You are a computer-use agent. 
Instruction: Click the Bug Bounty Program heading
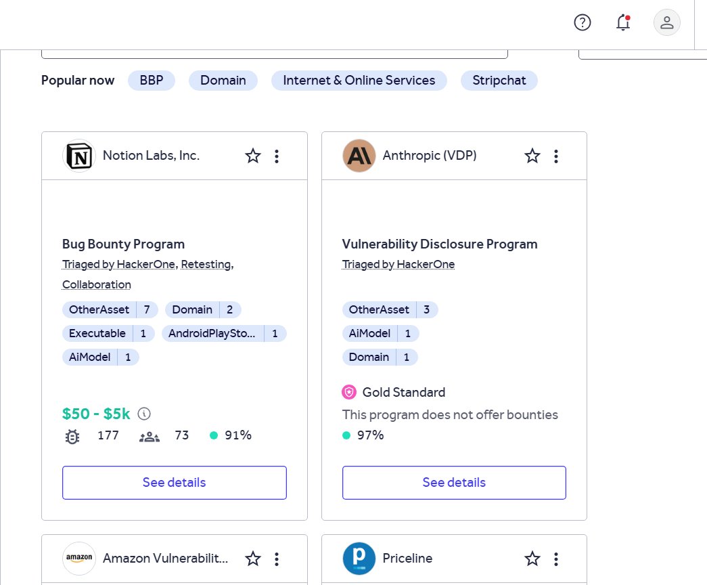124,244
